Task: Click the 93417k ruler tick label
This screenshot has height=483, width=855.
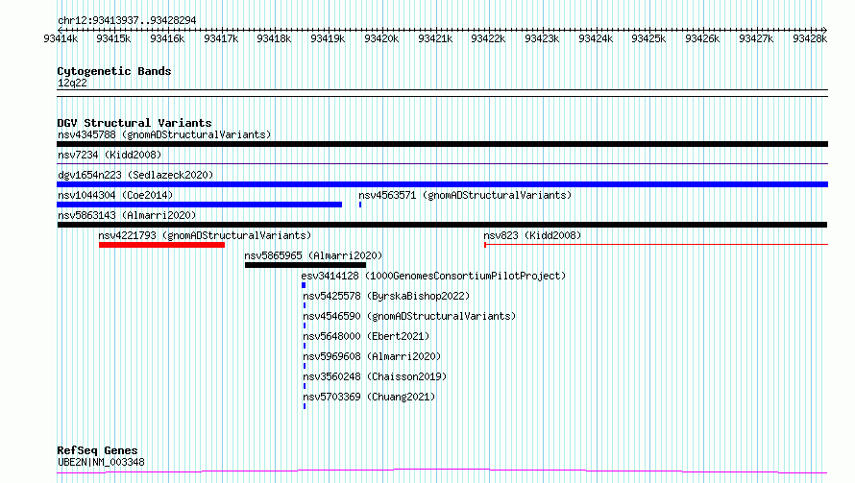Action: tap(221, 39)
